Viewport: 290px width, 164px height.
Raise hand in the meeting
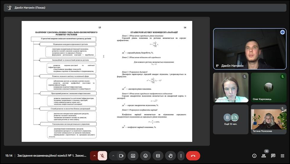171,156
